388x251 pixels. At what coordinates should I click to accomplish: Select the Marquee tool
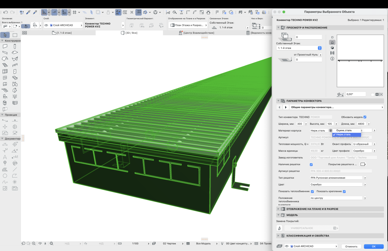point(15,35)
